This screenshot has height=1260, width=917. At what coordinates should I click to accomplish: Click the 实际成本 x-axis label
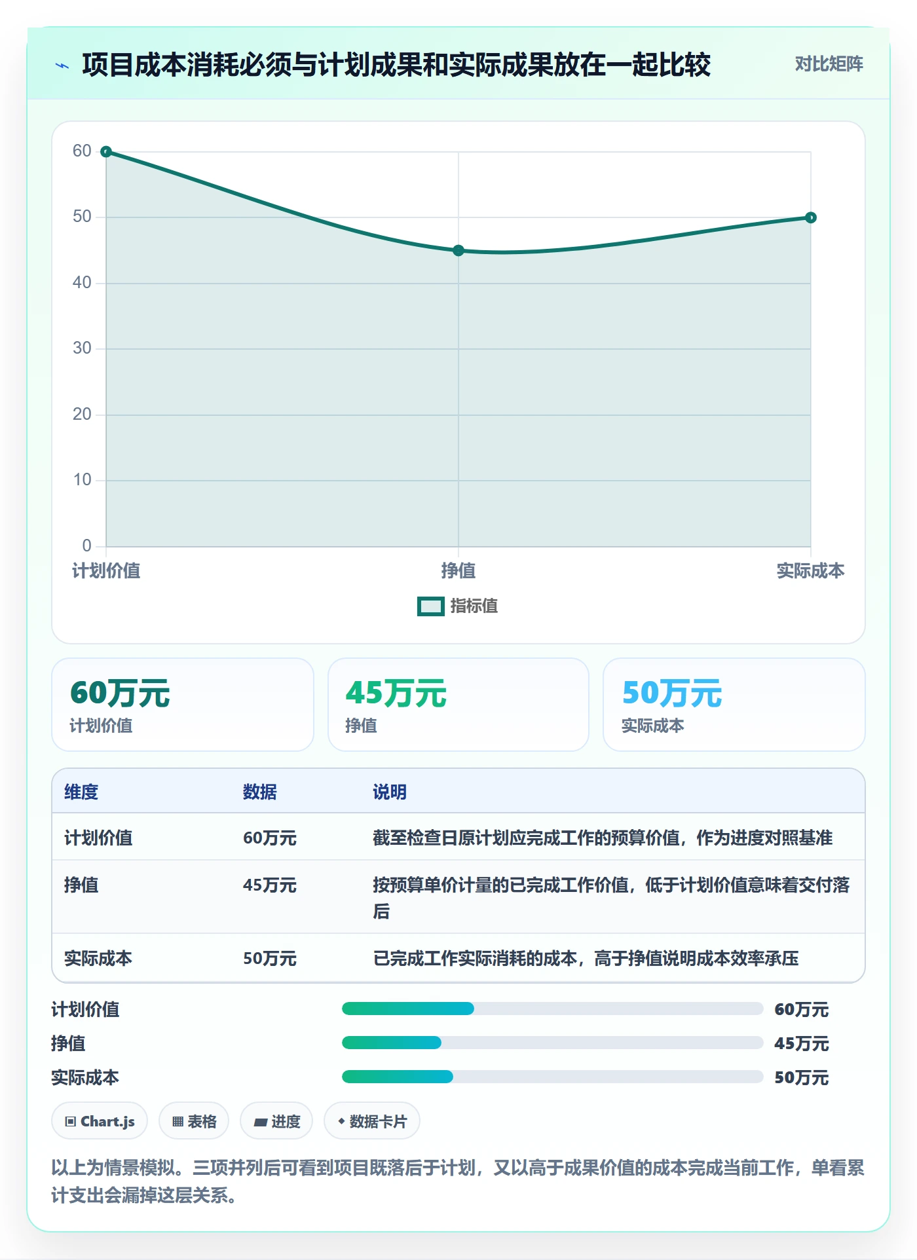point(810,571)
